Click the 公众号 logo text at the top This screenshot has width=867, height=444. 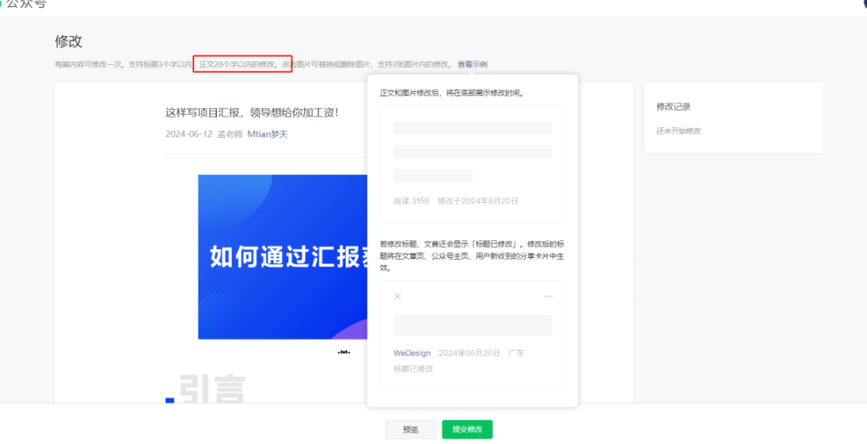coord(26,4)
